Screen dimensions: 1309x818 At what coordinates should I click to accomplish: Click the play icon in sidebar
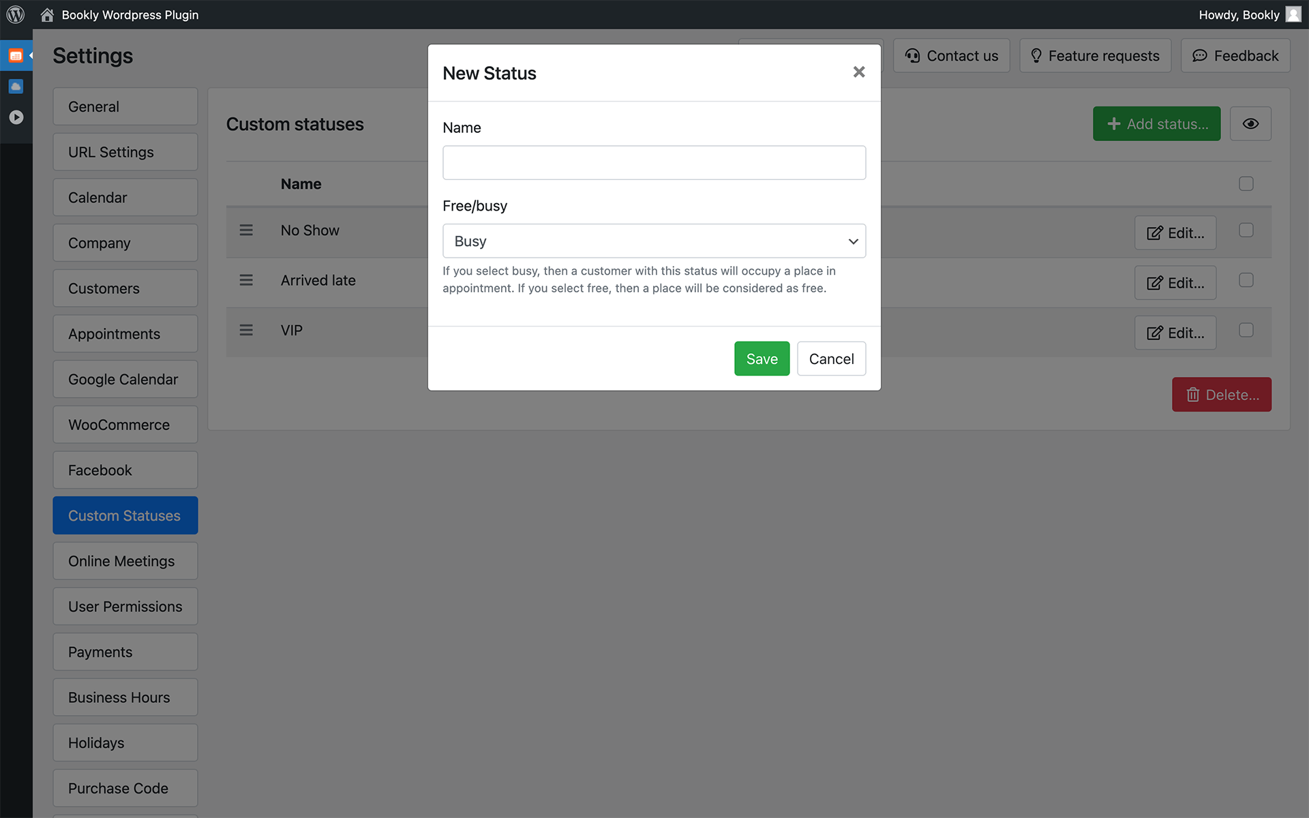pos(16,117)
